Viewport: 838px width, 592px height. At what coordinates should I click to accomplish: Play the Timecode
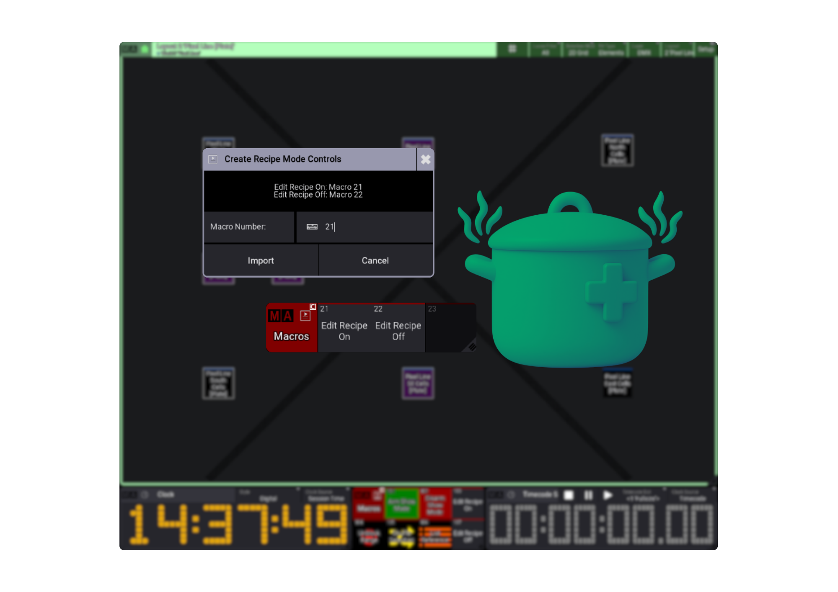click(x=608, y=495)
